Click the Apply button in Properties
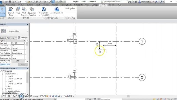The image size is (177, 100). (x=23, y=64)
